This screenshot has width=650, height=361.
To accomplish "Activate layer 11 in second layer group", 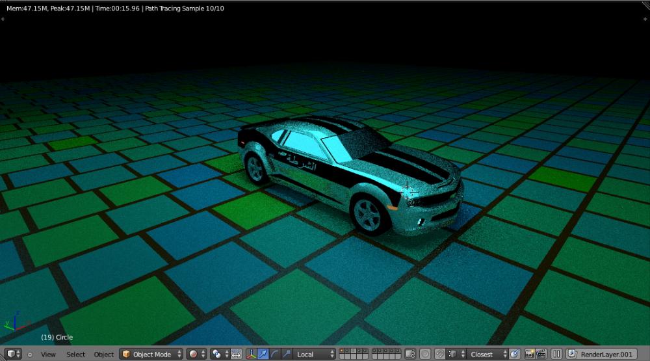I will click(375, 351).
